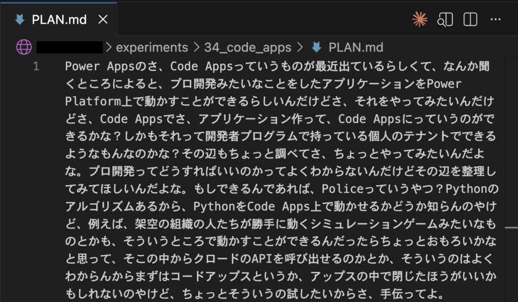Select the PLAN.md editor tab
The height and width of the screenshot is (302, 518).
coord(59,20)
